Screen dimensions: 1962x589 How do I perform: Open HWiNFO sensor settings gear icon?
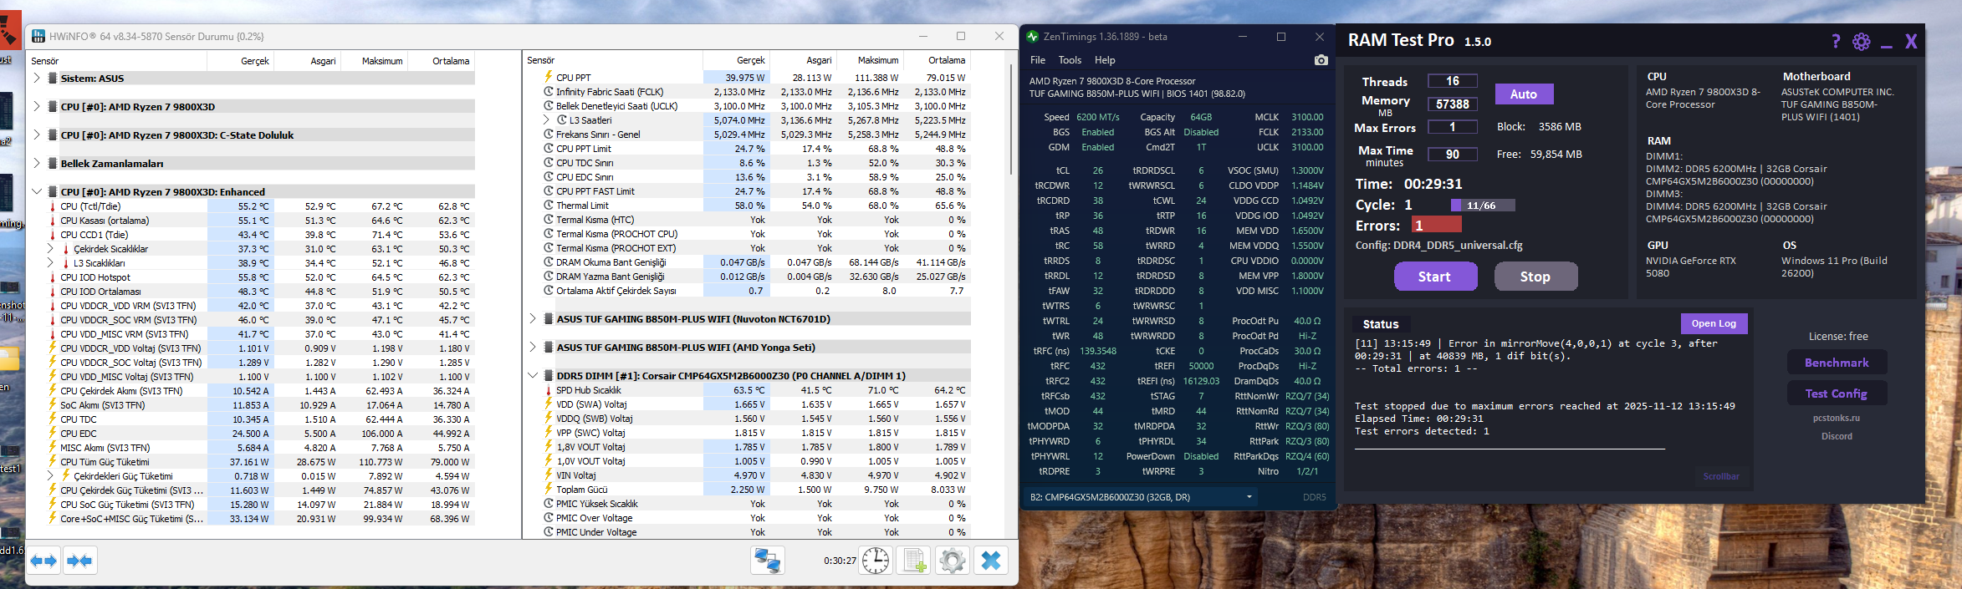coord(952,561)
